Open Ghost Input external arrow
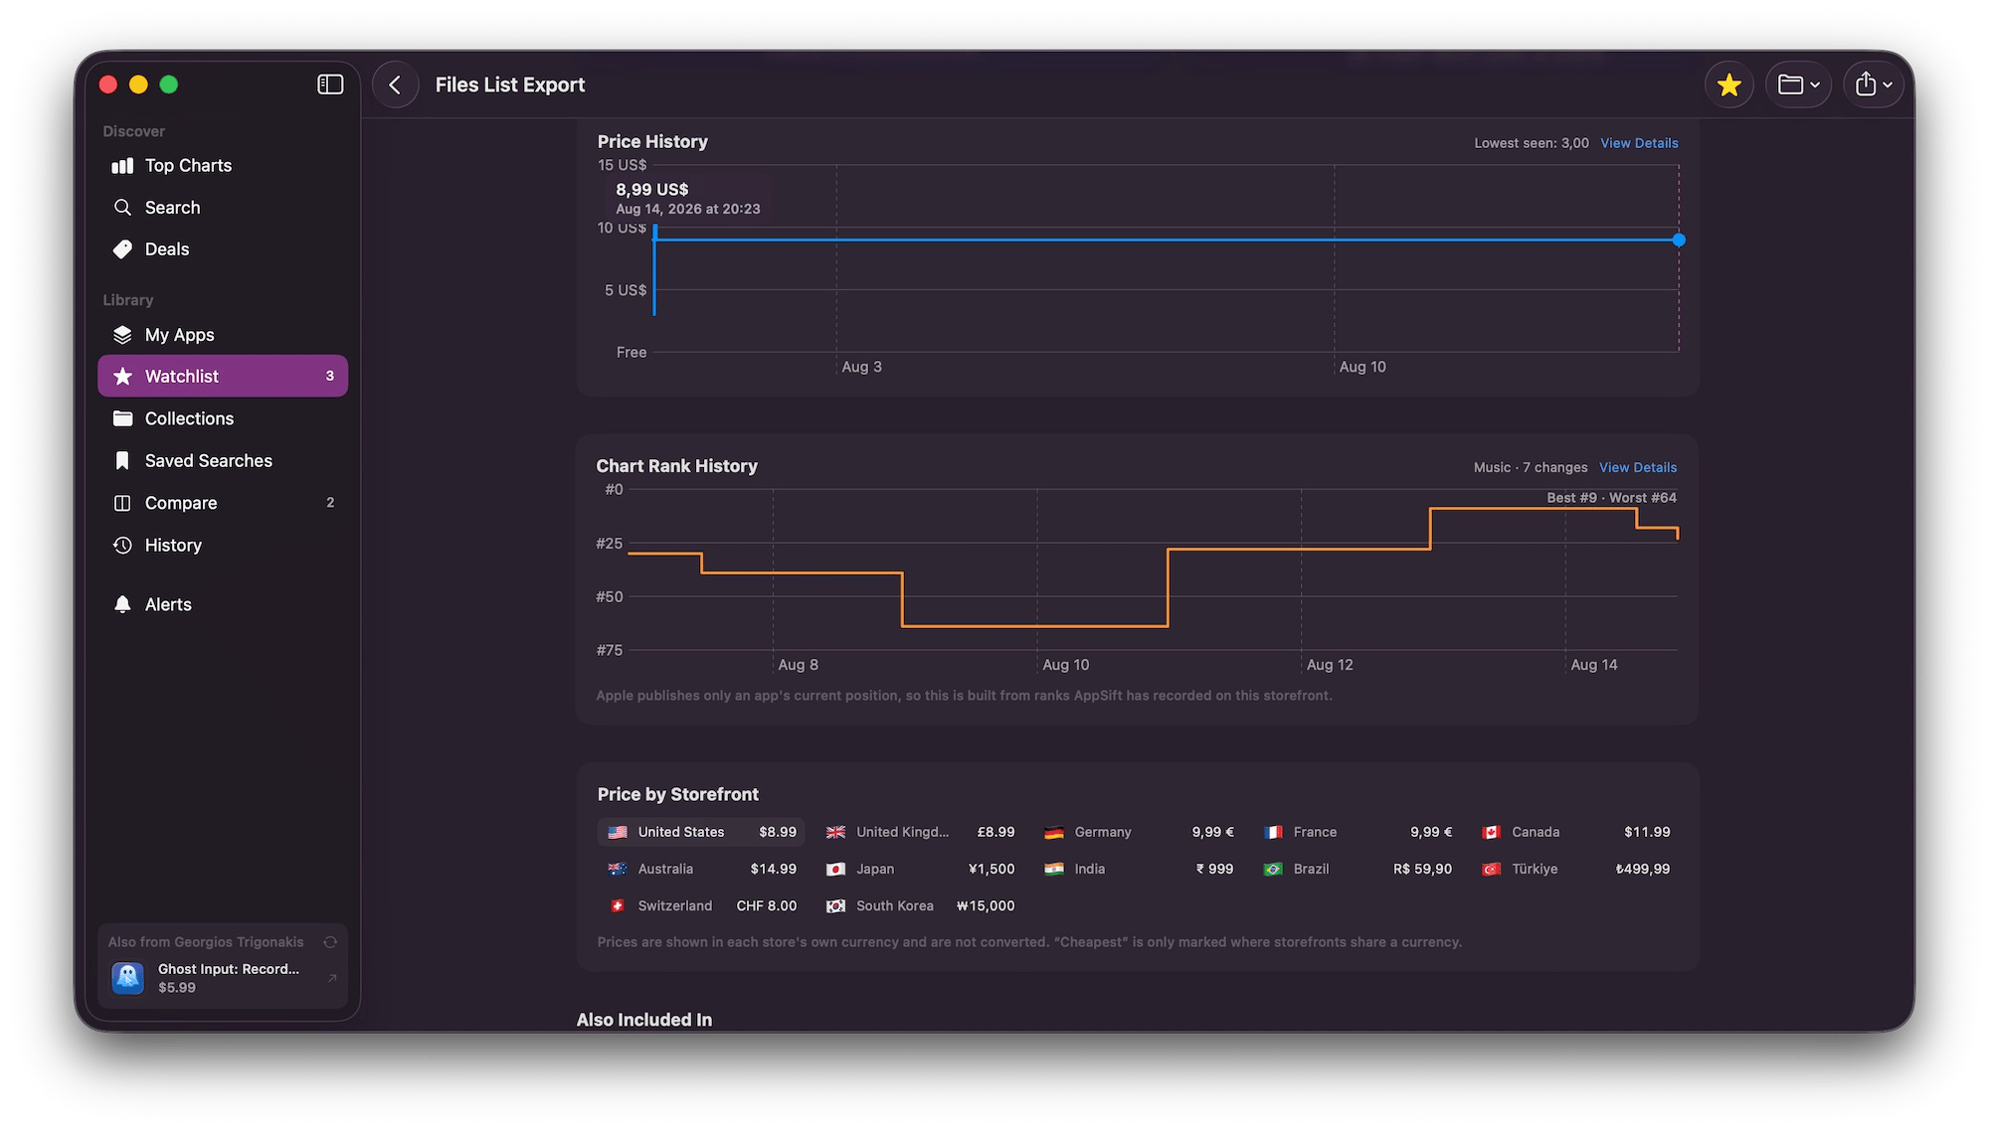This screenshot has width=1989, height=1130. click(x=332, y=978)
